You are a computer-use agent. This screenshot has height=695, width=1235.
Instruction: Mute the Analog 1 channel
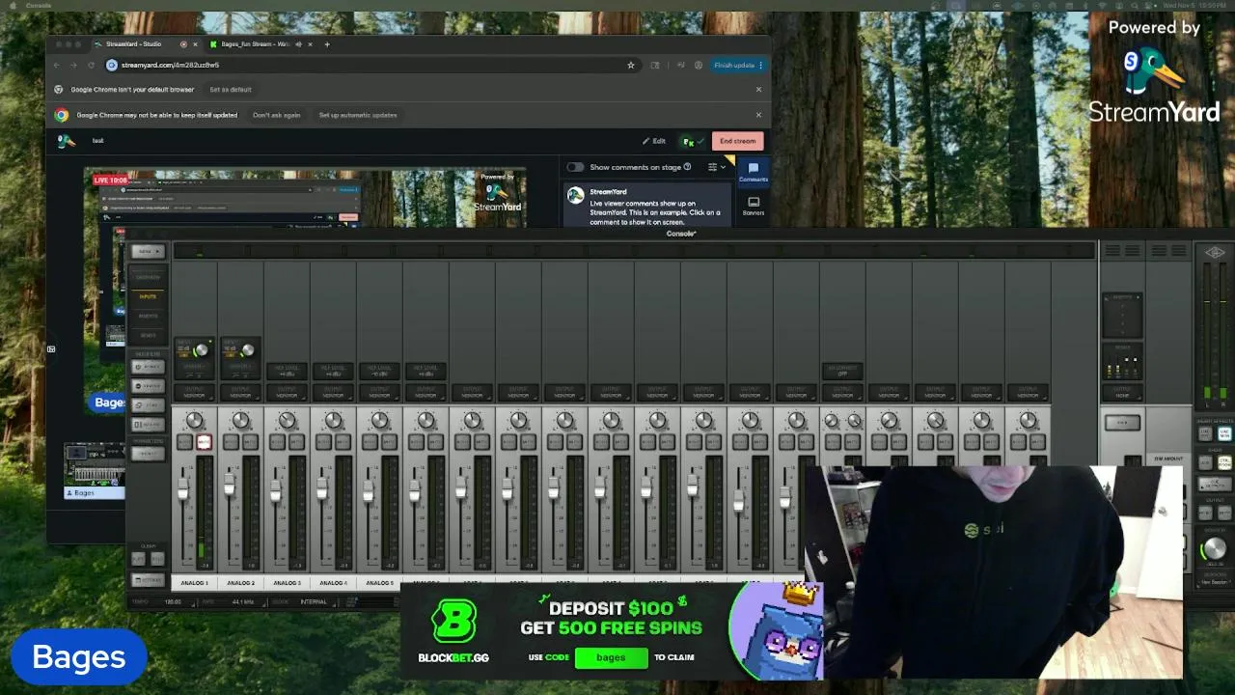pos(204,441)
